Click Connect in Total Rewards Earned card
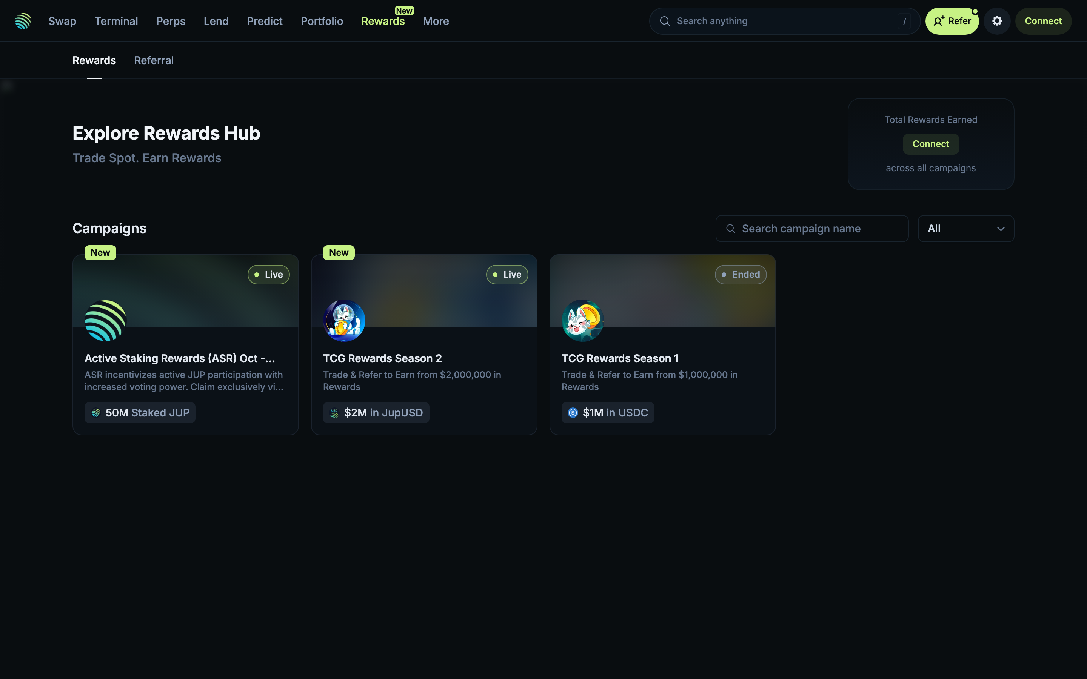 931,144
